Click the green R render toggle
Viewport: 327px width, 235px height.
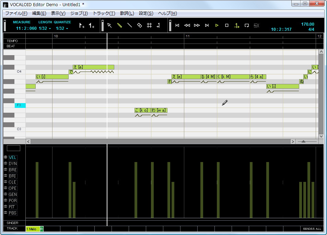coord(42,229)
